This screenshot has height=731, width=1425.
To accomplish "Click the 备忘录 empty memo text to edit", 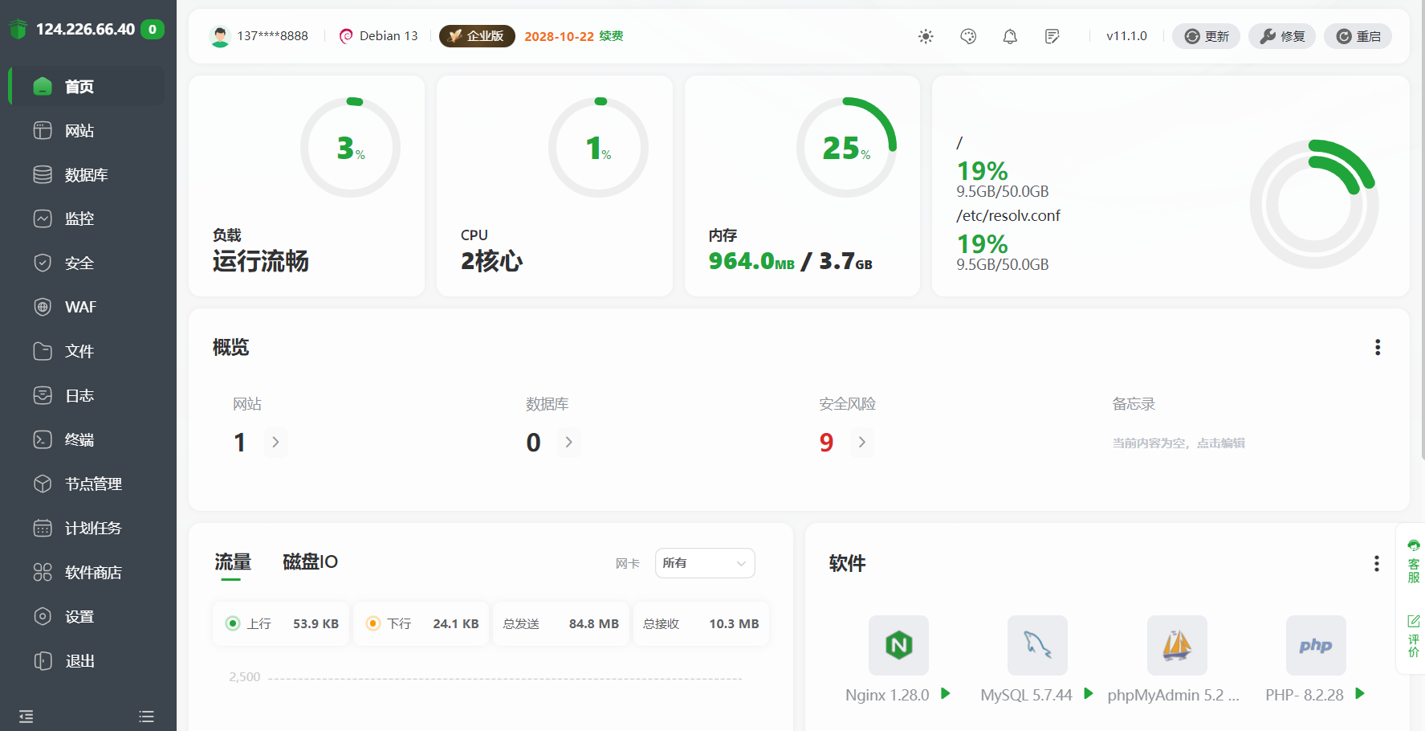I will pyautogui.click(x=1178, y=443).
